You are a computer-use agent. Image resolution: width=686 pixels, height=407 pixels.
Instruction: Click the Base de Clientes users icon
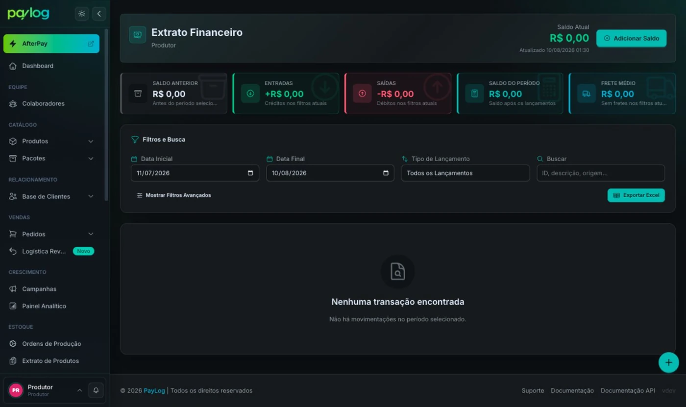(x=13, y=196)
